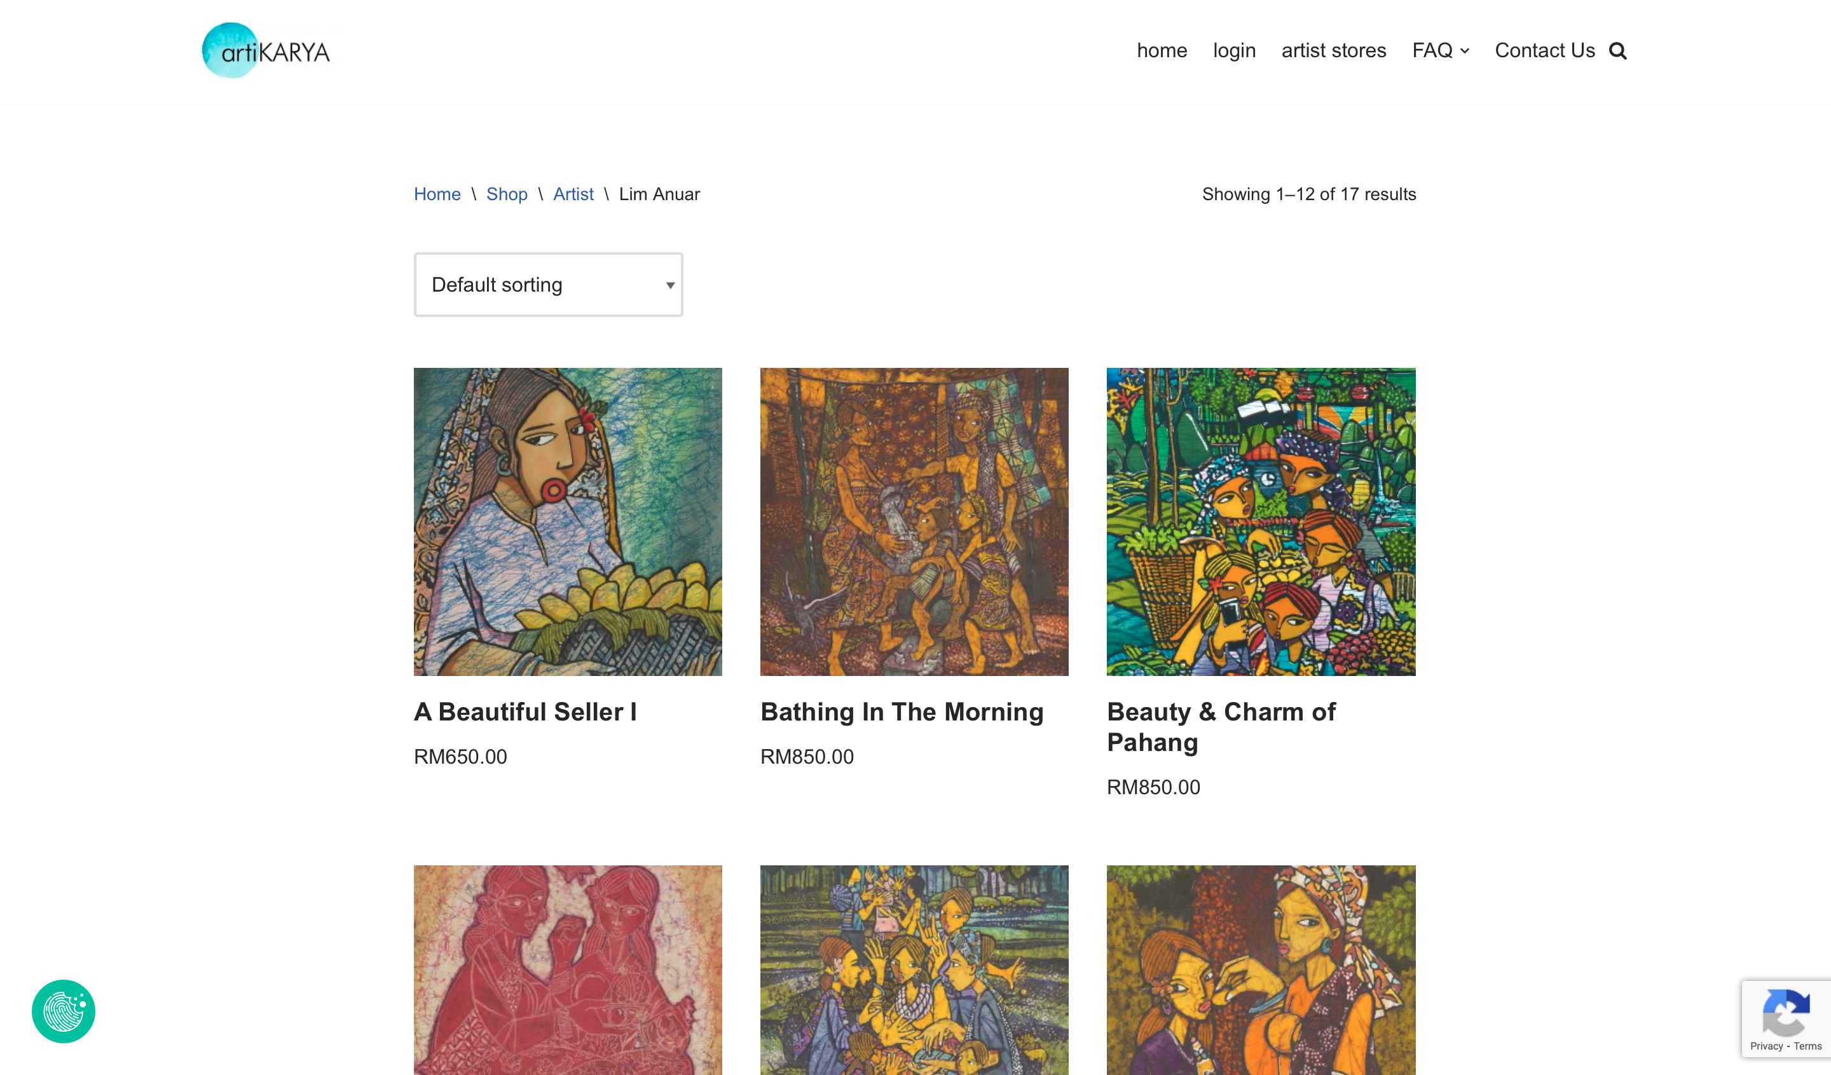This screenshot has height=1075, width=1831.
Task: Open the Contact Us menu item
Action: (1545, 51)
